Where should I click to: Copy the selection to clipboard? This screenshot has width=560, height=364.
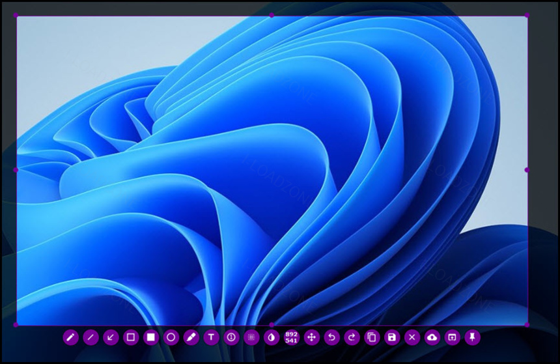372,337
